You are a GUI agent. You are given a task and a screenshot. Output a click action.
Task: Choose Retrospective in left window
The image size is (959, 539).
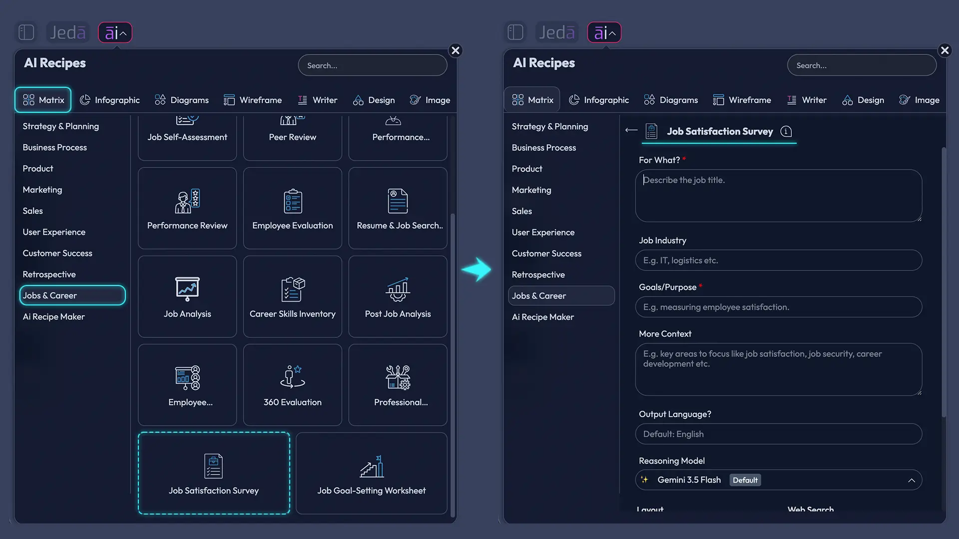(x=49, y=274)
